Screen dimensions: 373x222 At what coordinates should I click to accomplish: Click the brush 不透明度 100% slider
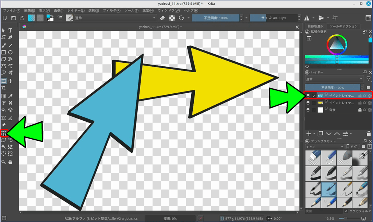click(215, 18)
